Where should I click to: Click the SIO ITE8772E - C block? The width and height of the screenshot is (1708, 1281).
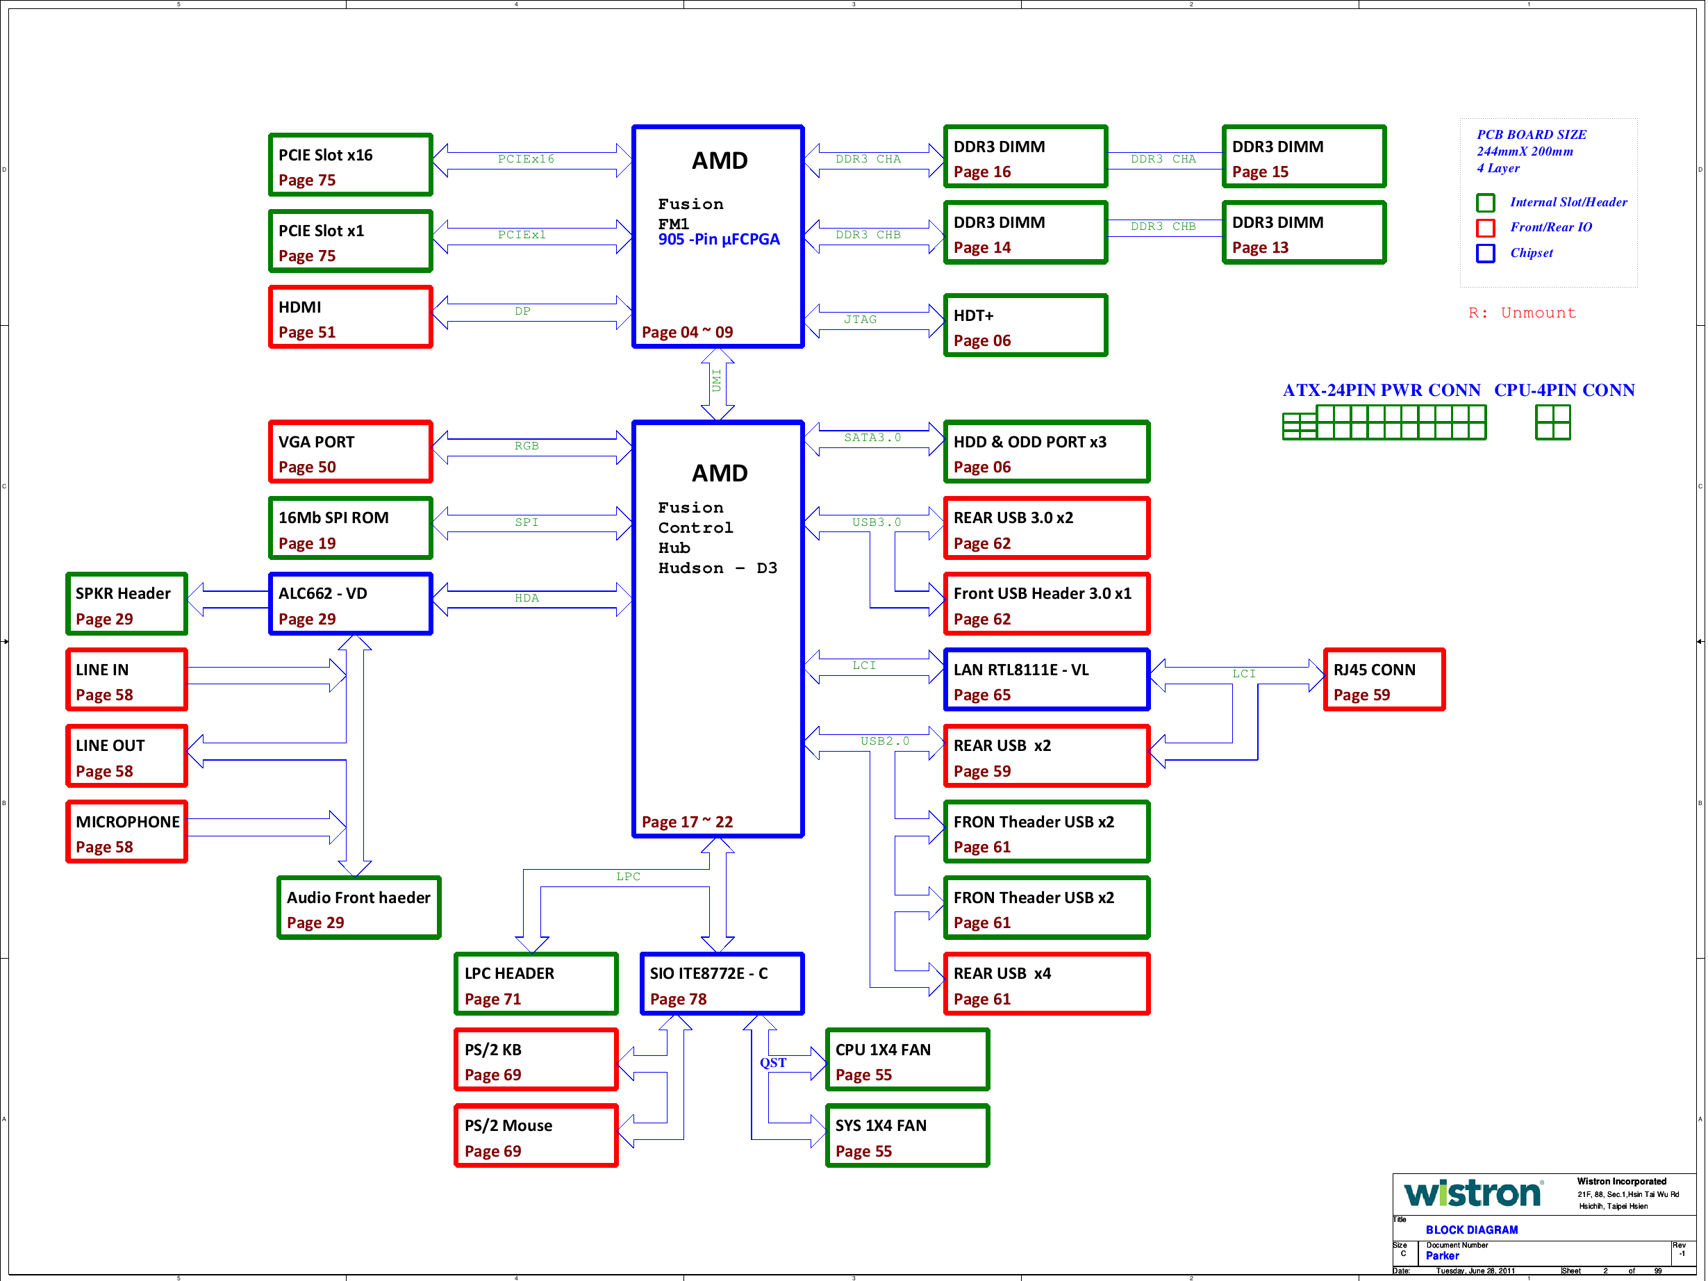point(721,984)
